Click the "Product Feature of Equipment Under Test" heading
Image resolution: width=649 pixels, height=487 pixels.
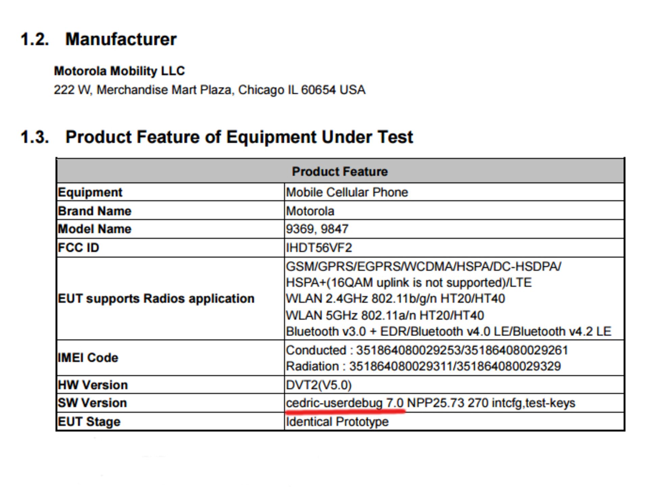click(239, 137)
